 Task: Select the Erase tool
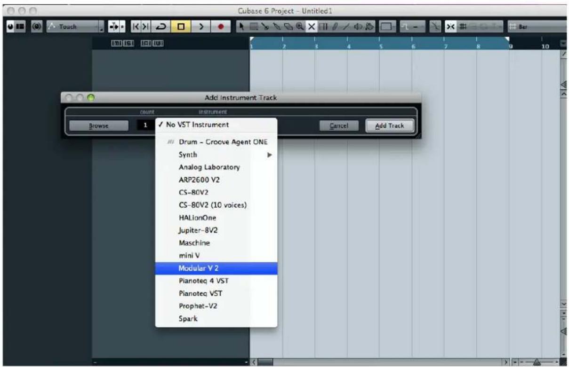click(288, 26)
